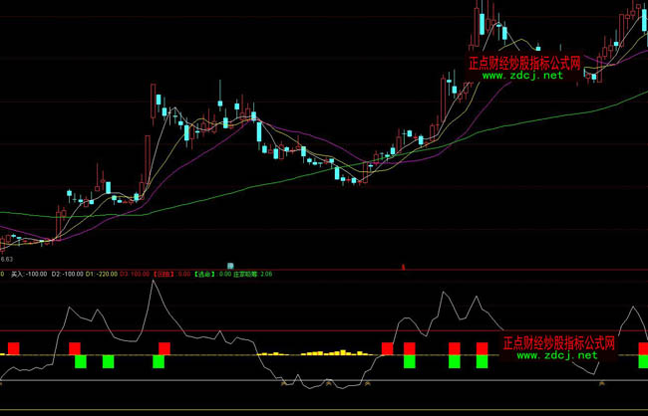
Task: Click the lower 正点财经炒股指标公式网 watermark title
Action: click(558, 341)
